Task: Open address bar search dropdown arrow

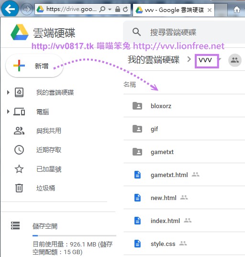Action: (x=110, y=10)
